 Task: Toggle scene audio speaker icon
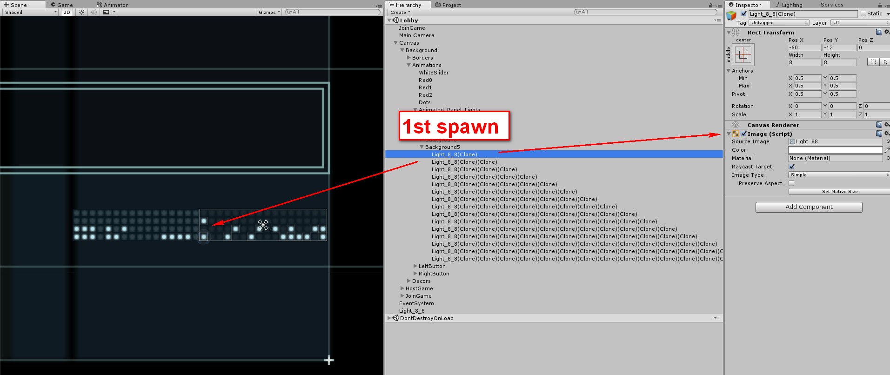(x=94, y=13)
